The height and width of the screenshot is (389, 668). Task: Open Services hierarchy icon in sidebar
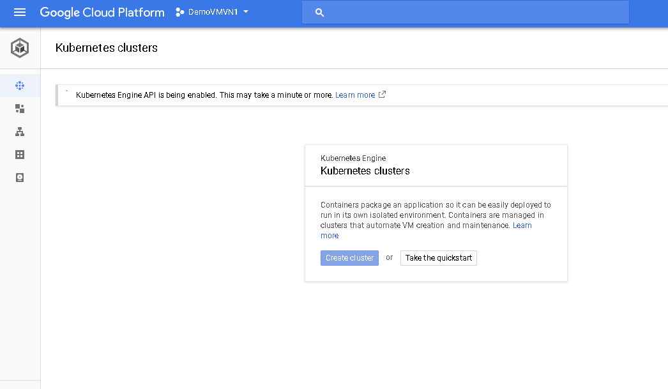click(x=20, y=132)
